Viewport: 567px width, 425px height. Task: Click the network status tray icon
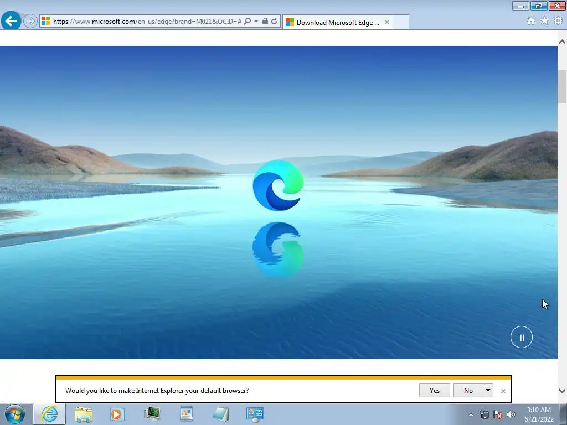pos(484,414)
